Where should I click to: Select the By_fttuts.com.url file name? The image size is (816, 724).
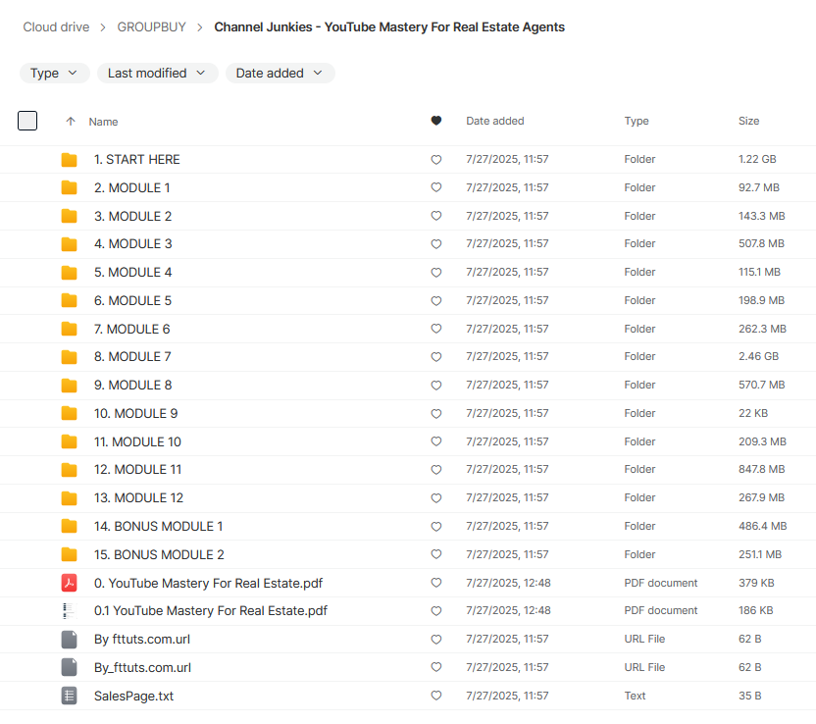(x=142, y=668)
